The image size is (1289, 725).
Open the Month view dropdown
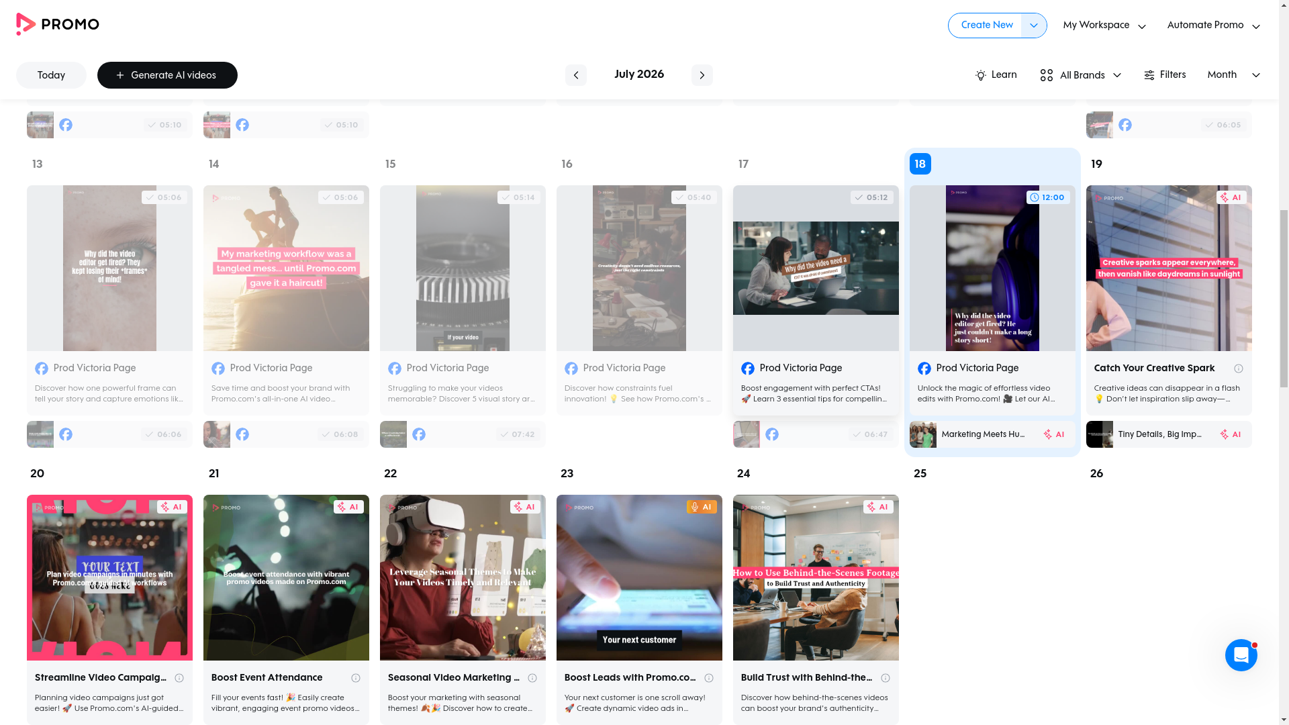click(x=1233, y=75)
